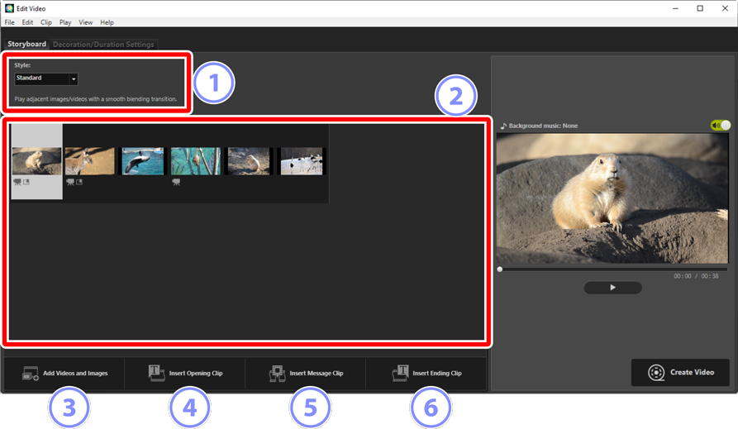Select the leaping dolphin thumbnail
738x429 pixels.
[x=143, y=161]
